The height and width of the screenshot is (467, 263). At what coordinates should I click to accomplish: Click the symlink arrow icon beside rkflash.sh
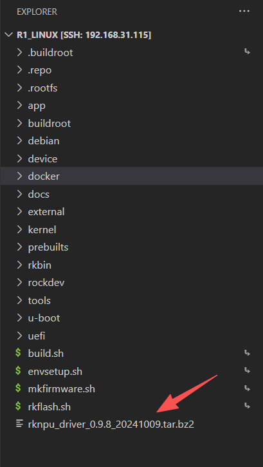click(247, 406)
